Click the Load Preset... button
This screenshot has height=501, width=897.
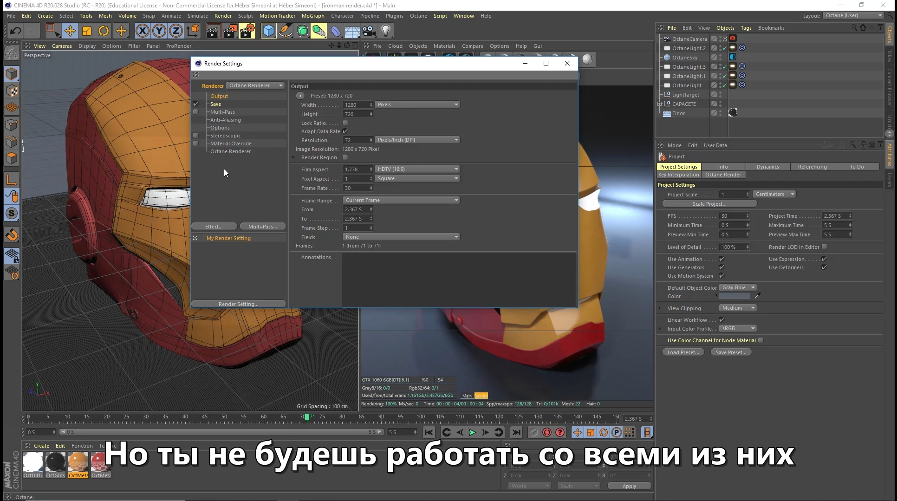683,352
